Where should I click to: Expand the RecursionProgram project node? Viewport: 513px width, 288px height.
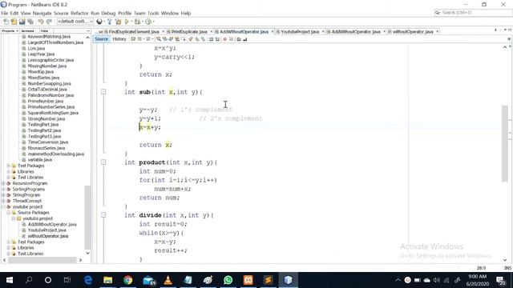pyautogui.click(x=3, y=183)
